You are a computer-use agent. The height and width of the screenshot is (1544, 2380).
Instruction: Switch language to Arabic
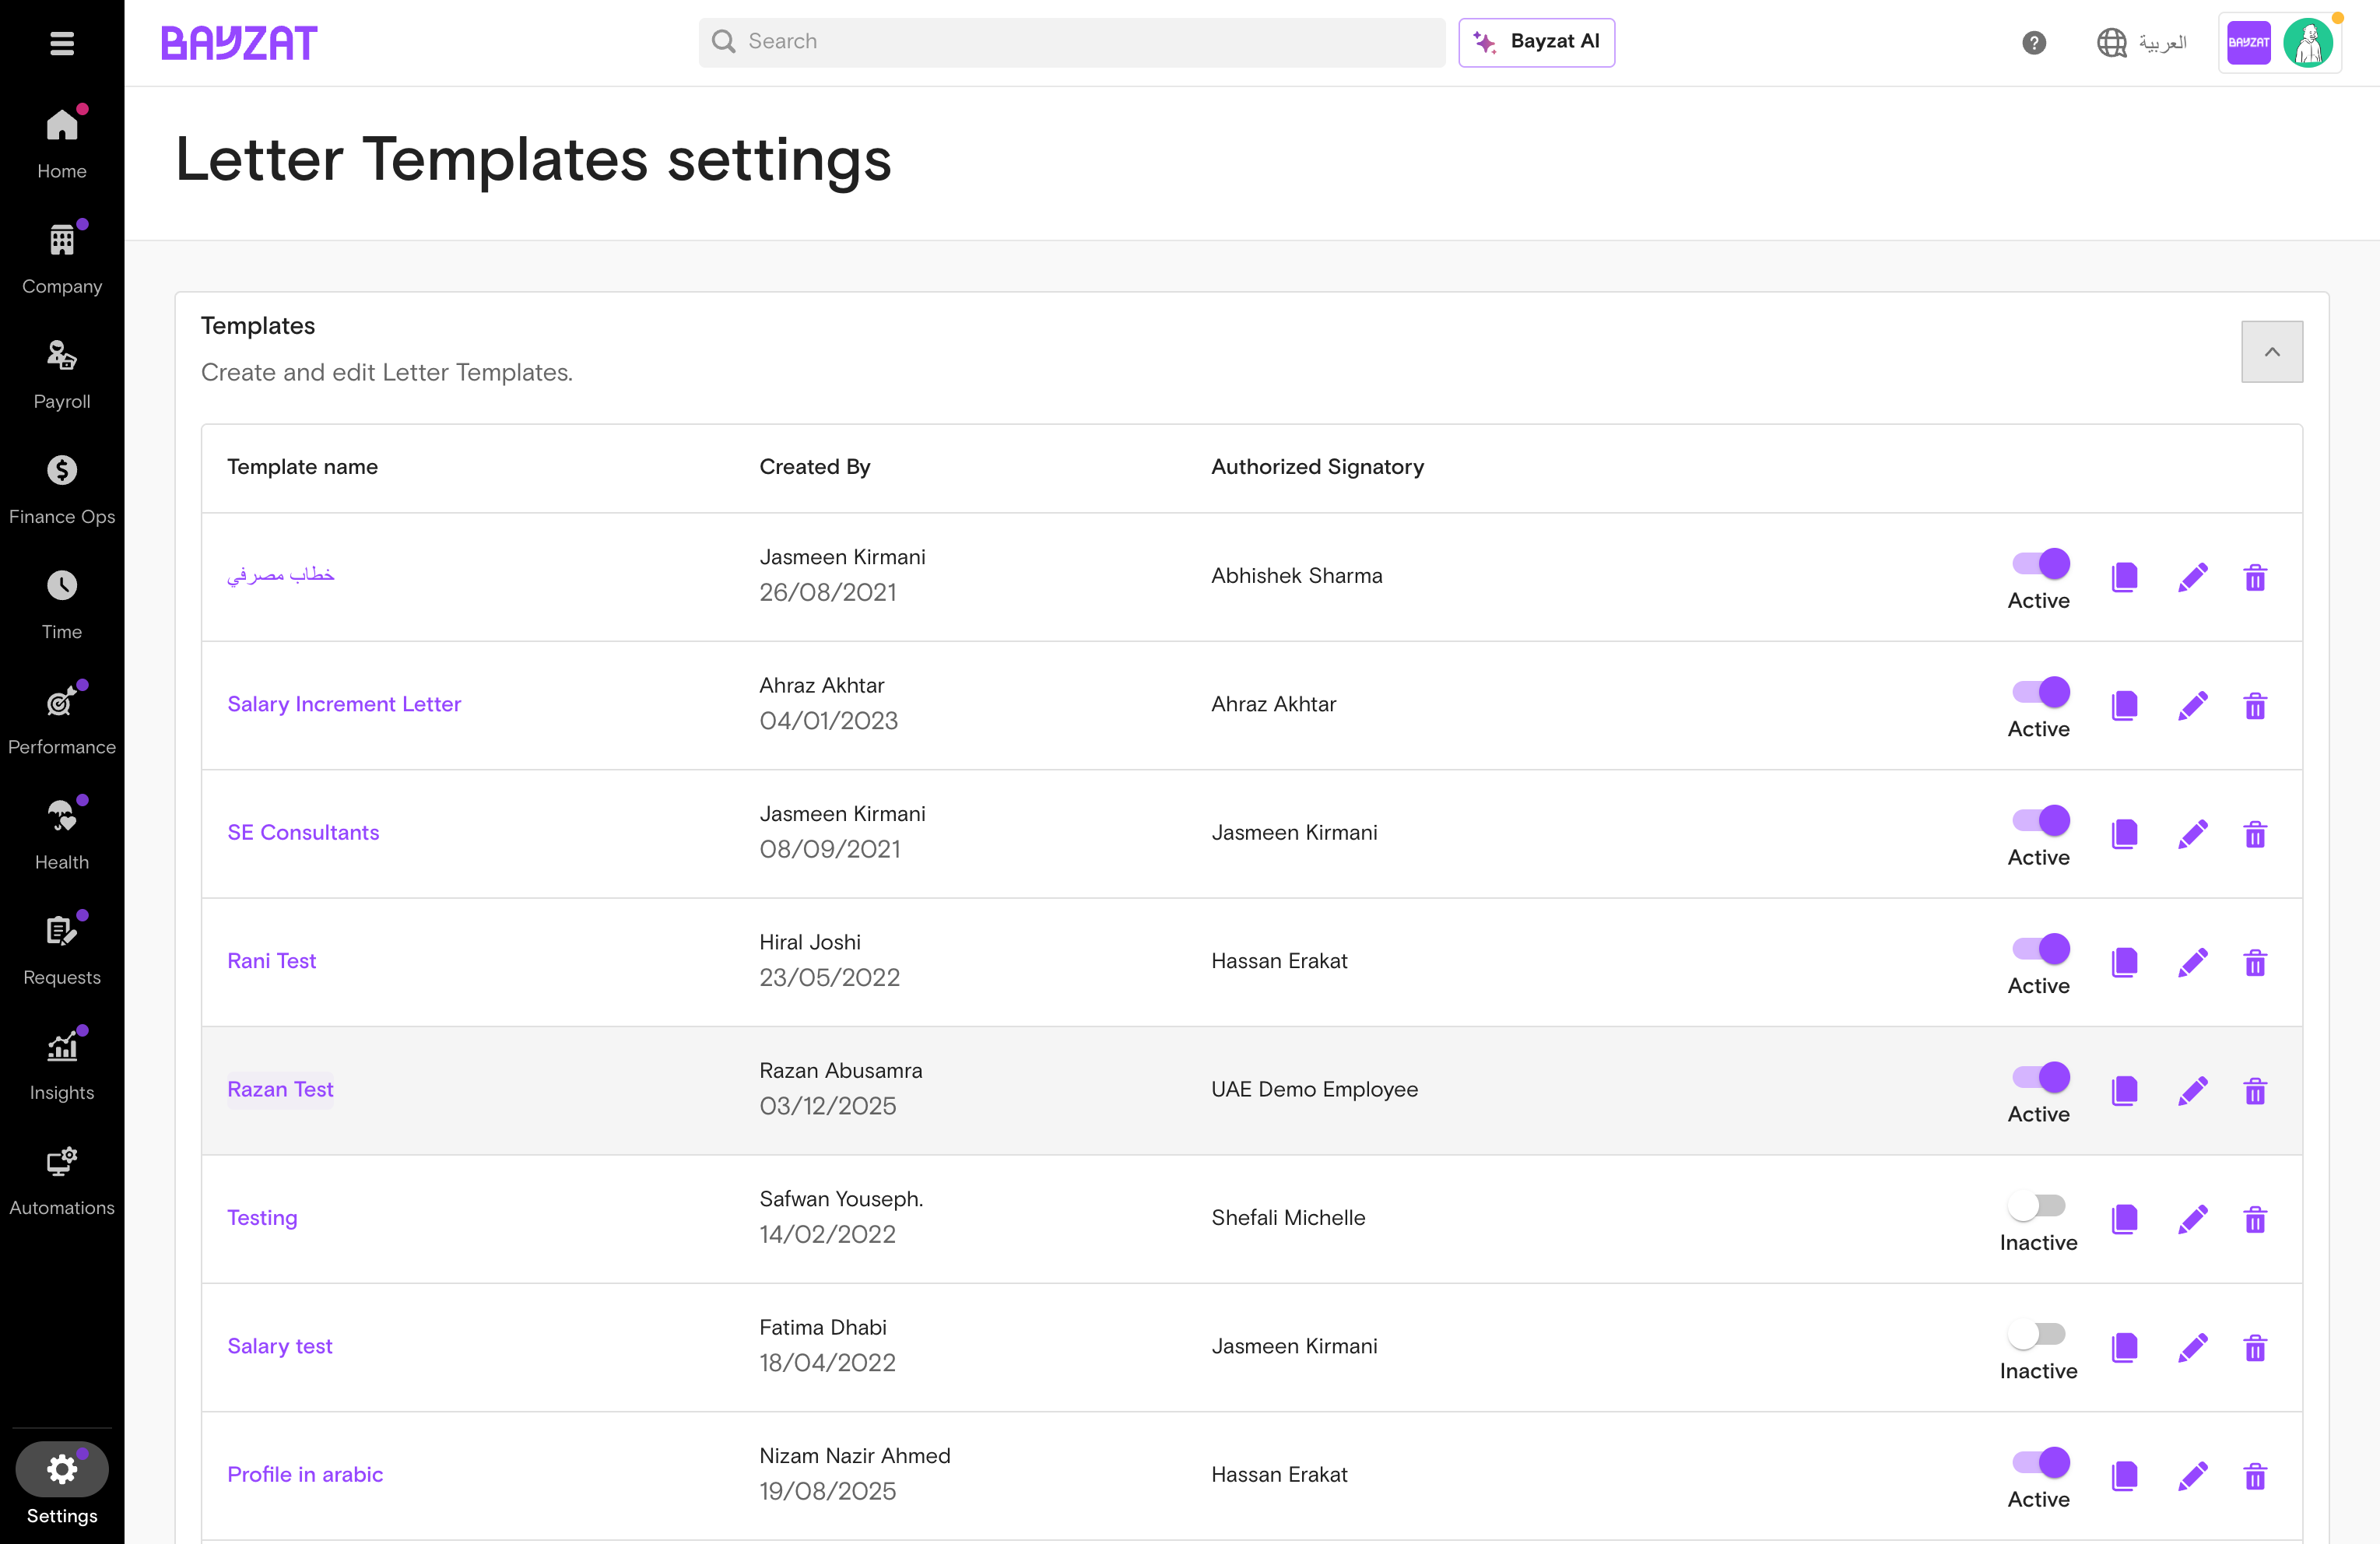(2142, 43)
